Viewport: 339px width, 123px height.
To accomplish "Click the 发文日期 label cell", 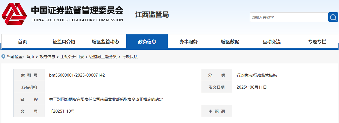I will pos(217,87).
